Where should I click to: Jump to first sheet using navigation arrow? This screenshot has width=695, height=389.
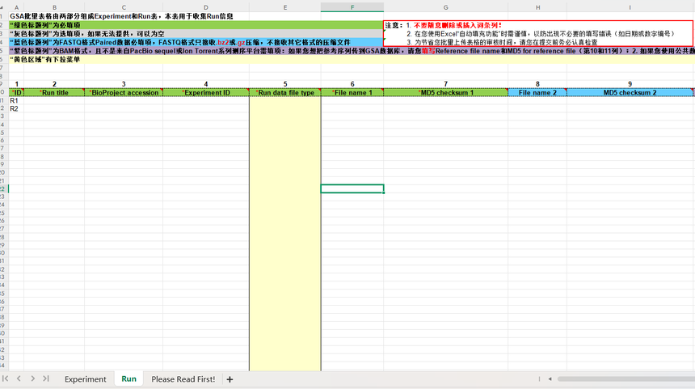click(x=6, y=378)
